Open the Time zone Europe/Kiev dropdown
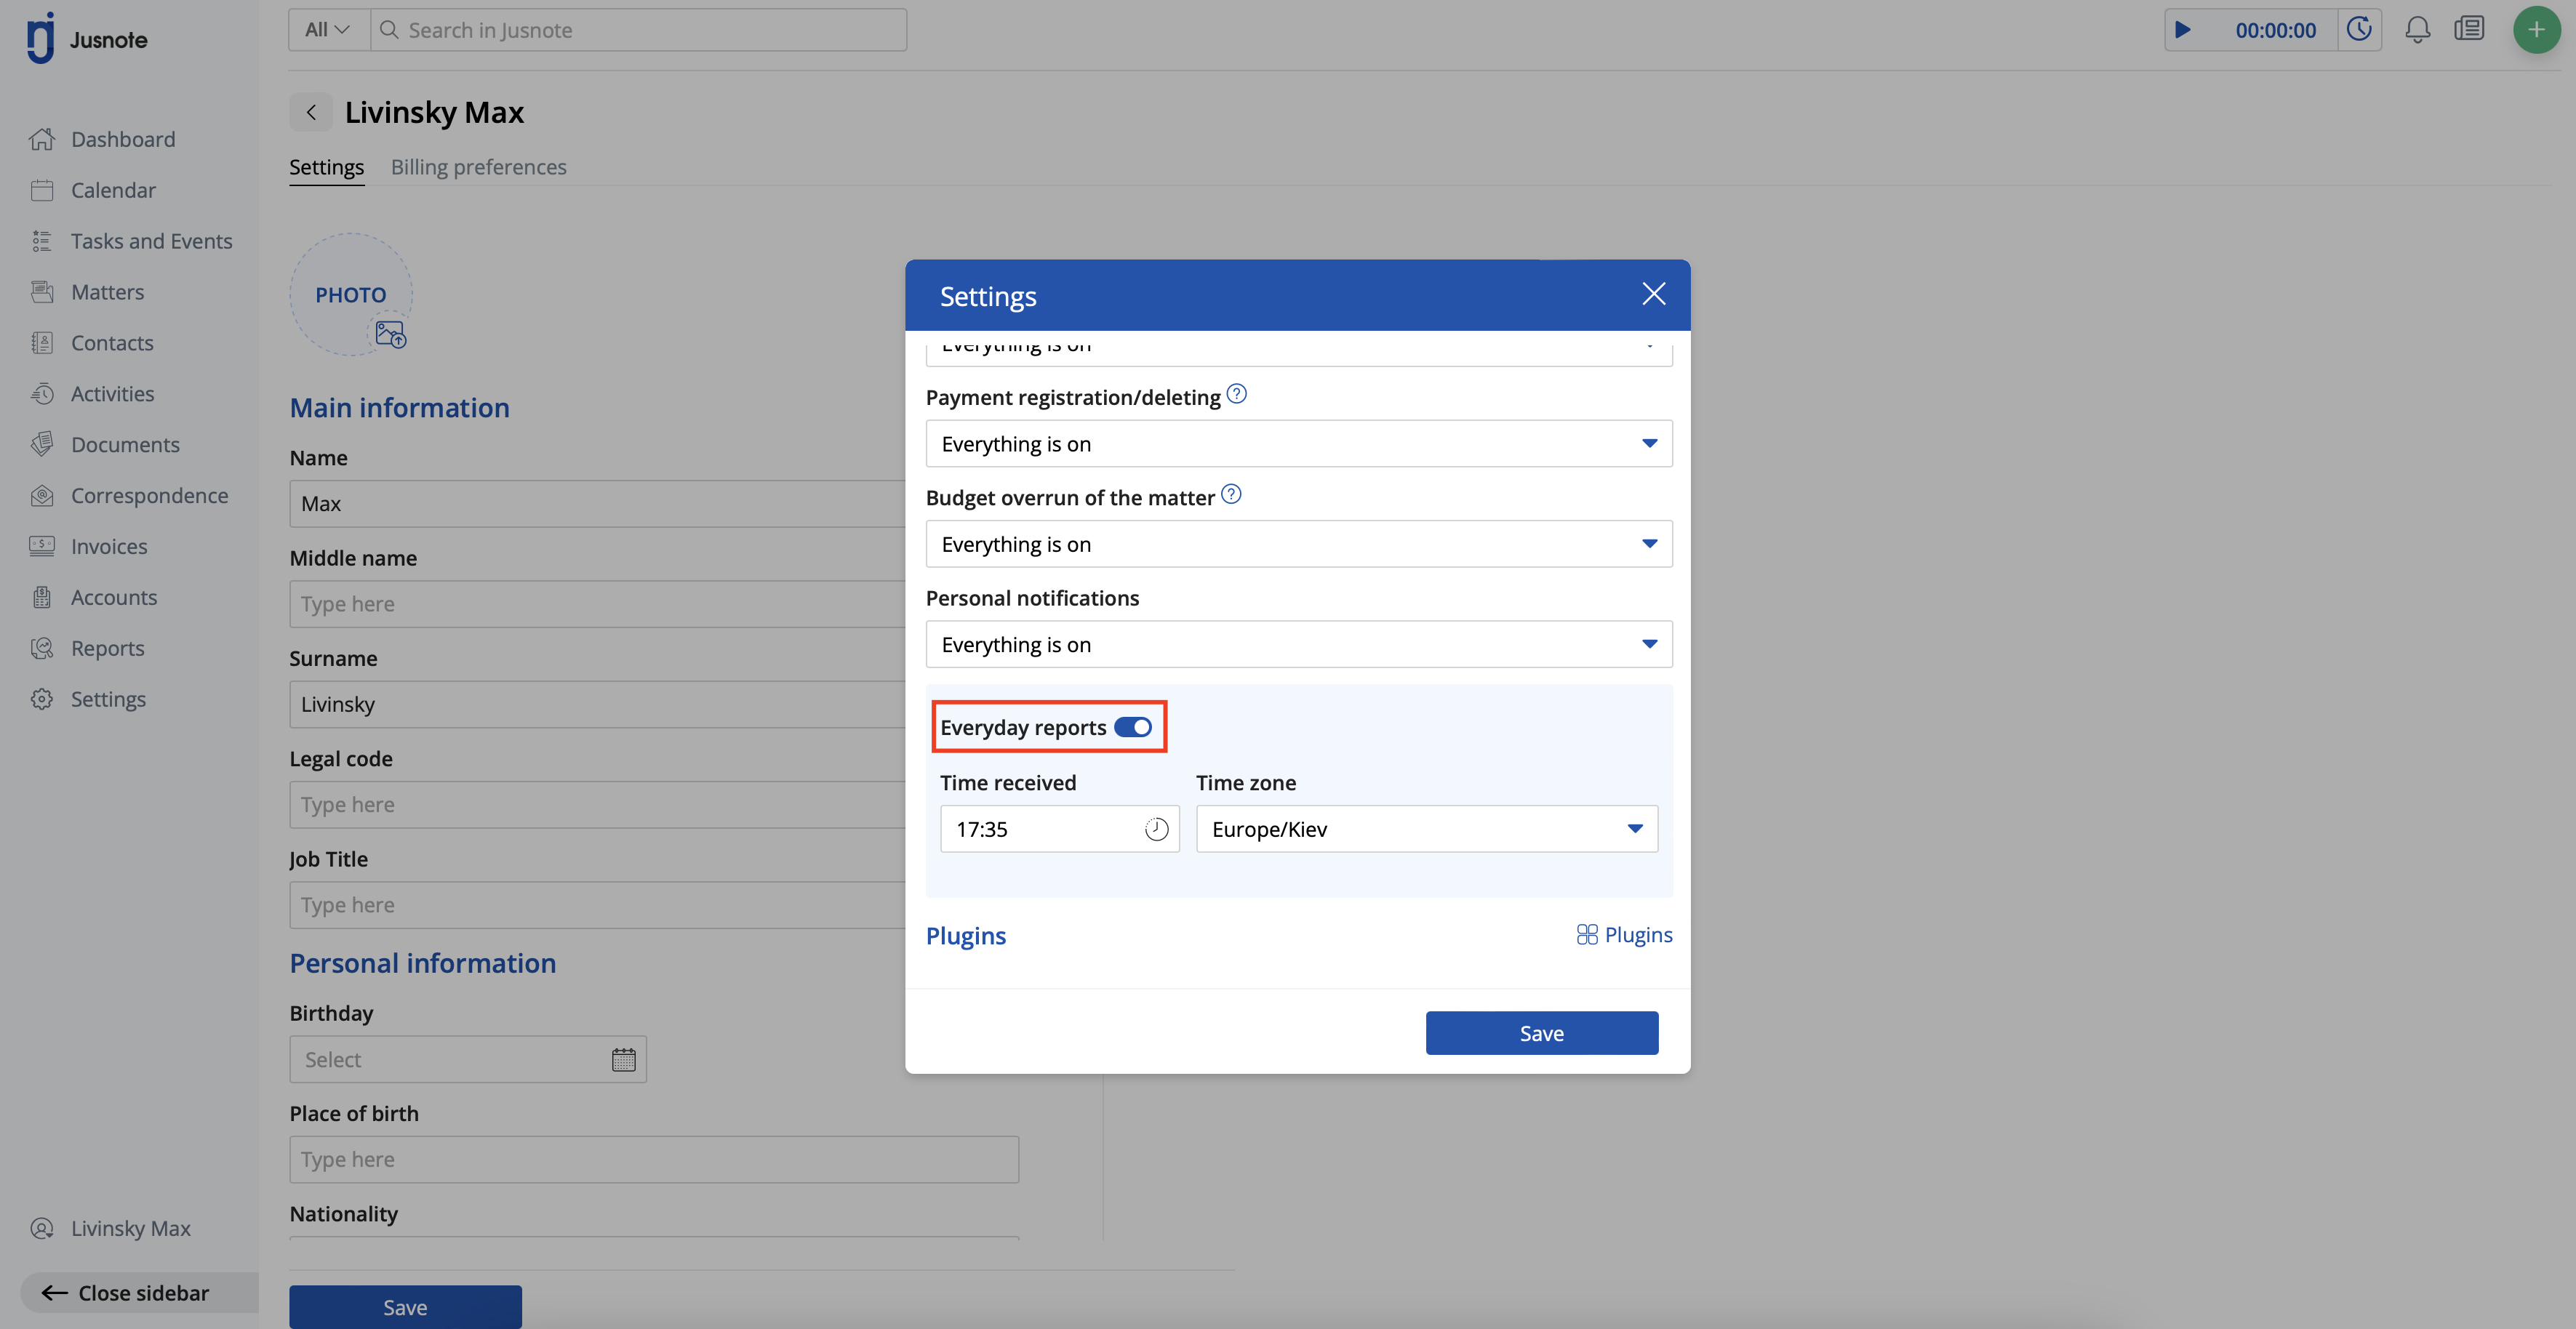 (1426, 829)
